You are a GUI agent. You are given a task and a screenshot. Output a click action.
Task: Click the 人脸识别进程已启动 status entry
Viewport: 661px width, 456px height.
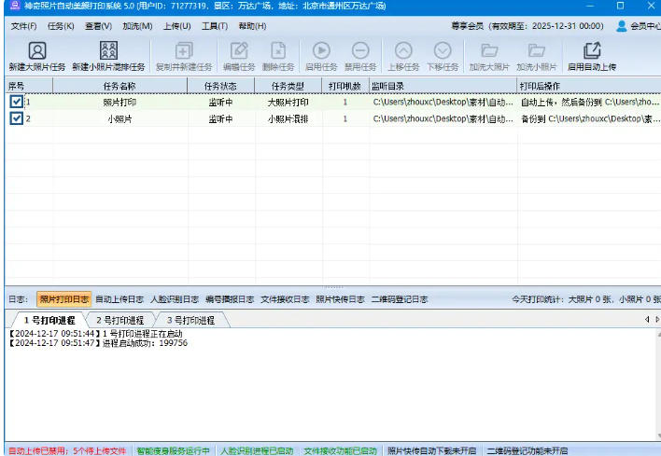pos(257,450)
